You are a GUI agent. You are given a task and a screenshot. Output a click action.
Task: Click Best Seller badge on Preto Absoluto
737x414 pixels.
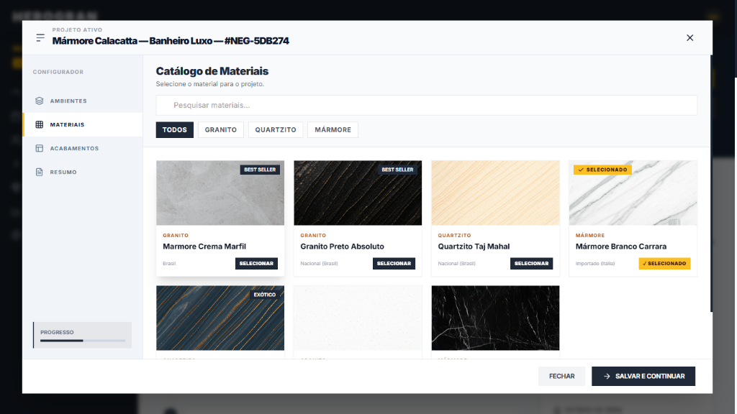397,170
